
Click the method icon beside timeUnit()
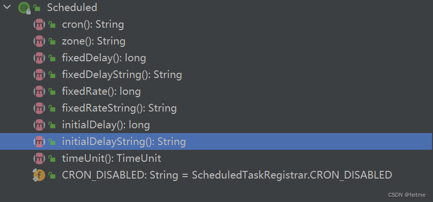point(39,158)
